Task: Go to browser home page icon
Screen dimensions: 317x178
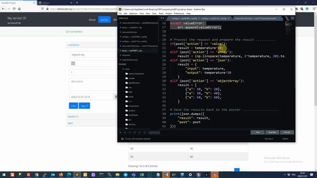Action: point(19,9)
